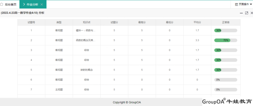Image resolution: width=253 pixels, height=106 pixels.
Task: Click question number 5 cell
Action: (31, 70)
